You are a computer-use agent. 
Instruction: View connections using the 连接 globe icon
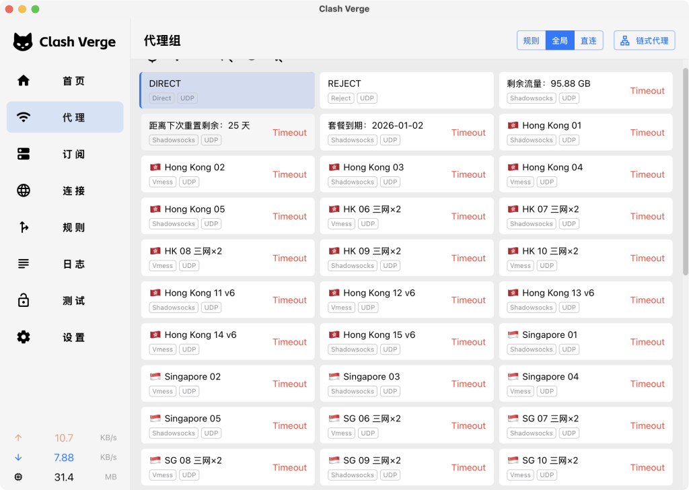(x=23, y=190)
